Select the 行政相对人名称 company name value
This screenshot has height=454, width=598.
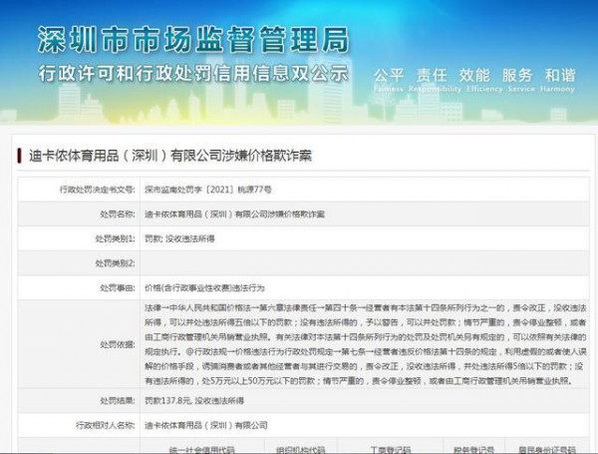pyautogui.click(x=206, y=425)
